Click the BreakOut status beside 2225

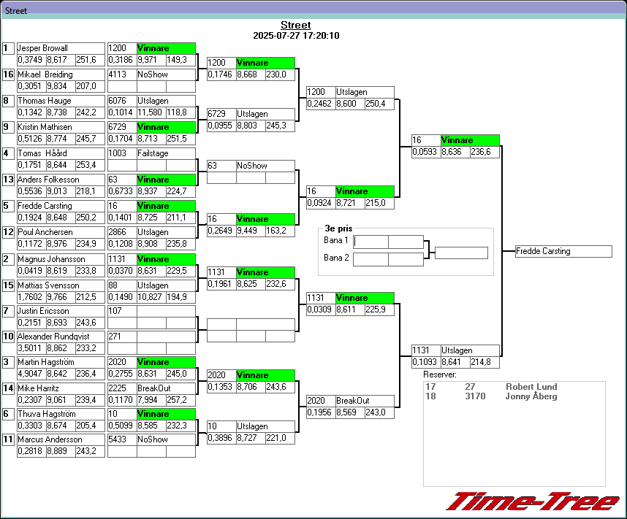pos(166,388)
